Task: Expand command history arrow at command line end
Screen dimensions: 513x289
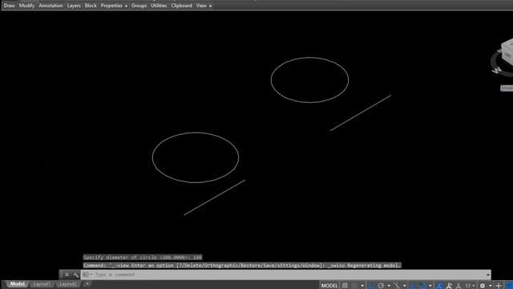Action: [x=488, y=275]
